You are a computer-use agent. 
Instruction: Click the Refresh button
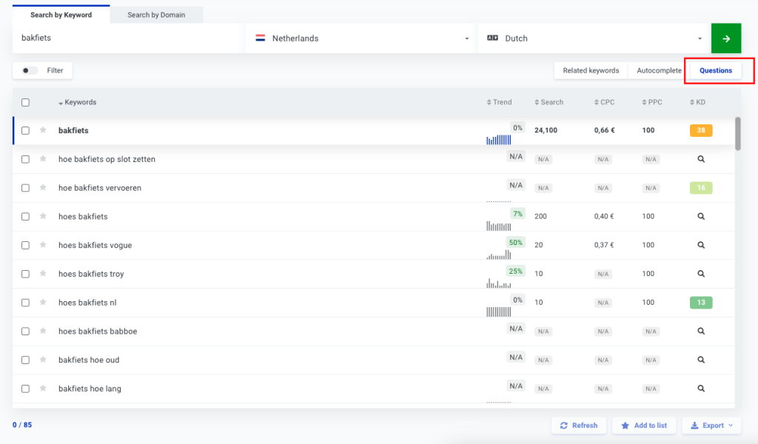pos(578,425)
